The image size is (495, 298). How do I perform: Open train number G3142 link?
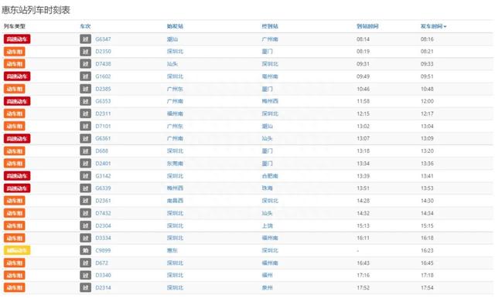click(x=103, y=176)
